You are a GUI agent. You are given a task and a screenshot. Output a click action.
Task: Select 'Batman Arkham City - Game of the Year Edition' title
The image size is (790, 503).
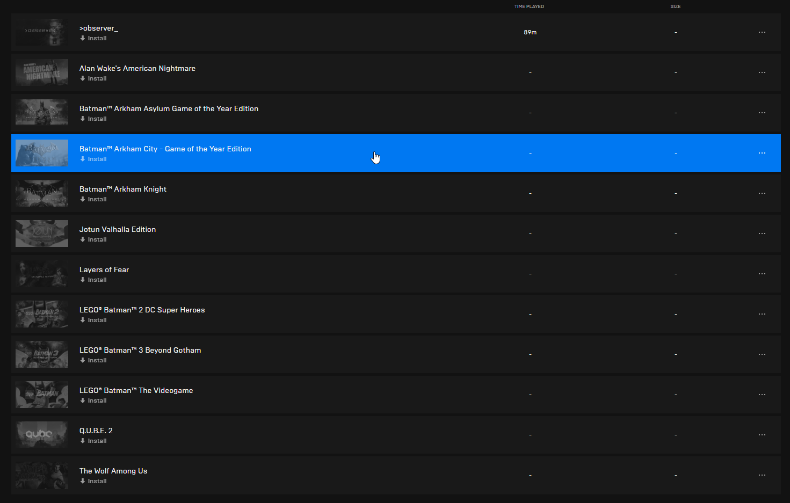pyautogui.click(x=165, y=149)
